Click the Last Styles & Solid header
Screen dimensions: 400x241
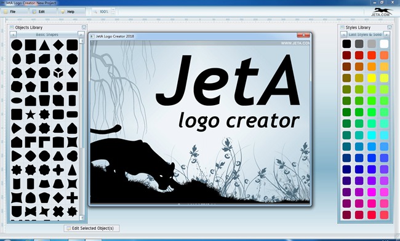[366, 34]
